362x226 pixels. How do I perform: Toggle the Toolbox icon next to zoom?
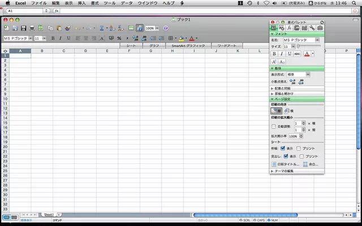(x=140, y=28)
